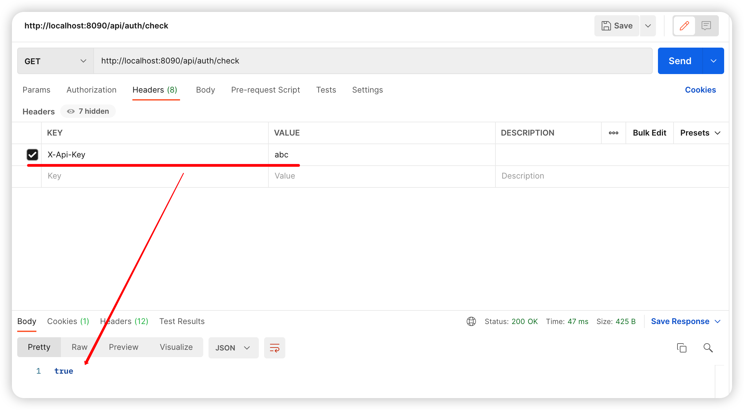
Task: Expand the Send options arrow
Action: tap(713, 61)
